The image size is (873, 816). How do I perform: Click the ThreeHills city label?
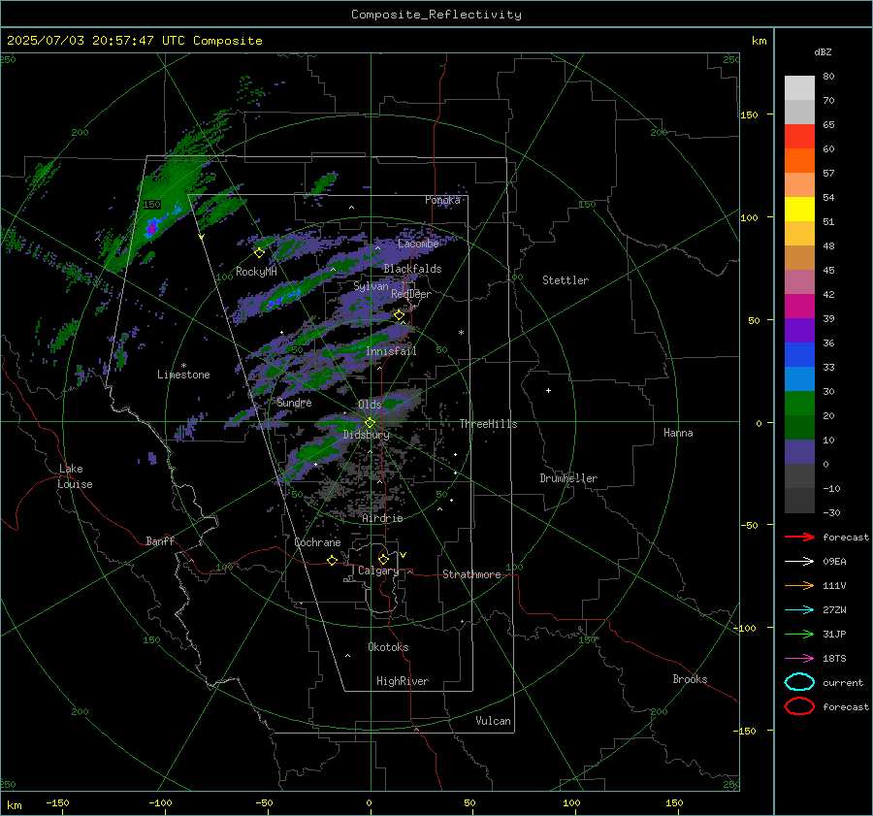488,424
